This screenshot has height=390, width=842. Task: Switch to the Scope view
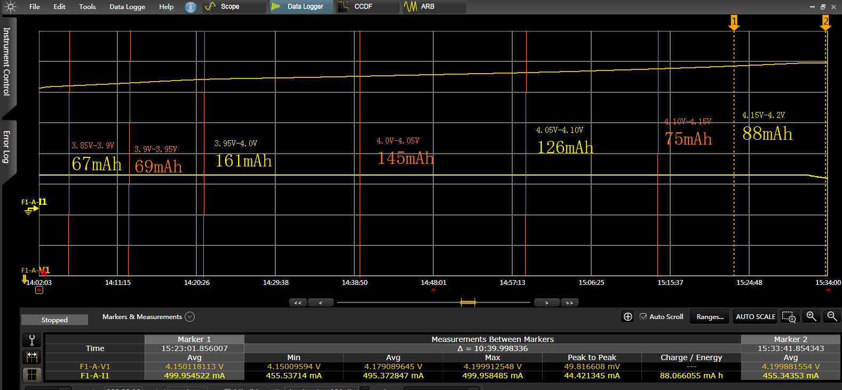(234, 7)
